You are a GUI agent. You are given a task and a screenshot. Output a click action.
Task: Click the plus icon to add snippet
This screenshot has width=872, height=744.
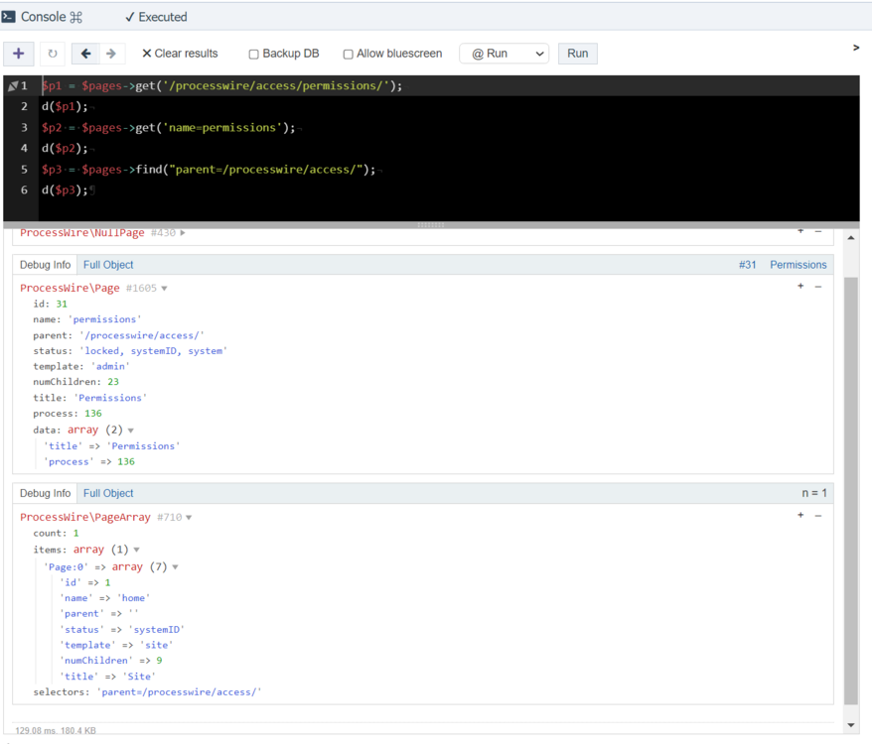coord(19,54)
